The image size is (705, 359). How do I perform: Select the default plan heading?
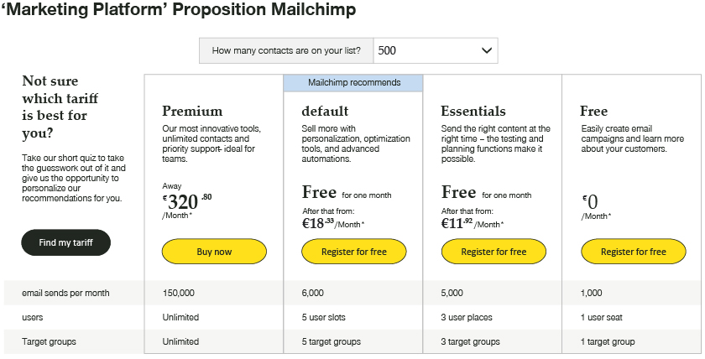(325, 111)
